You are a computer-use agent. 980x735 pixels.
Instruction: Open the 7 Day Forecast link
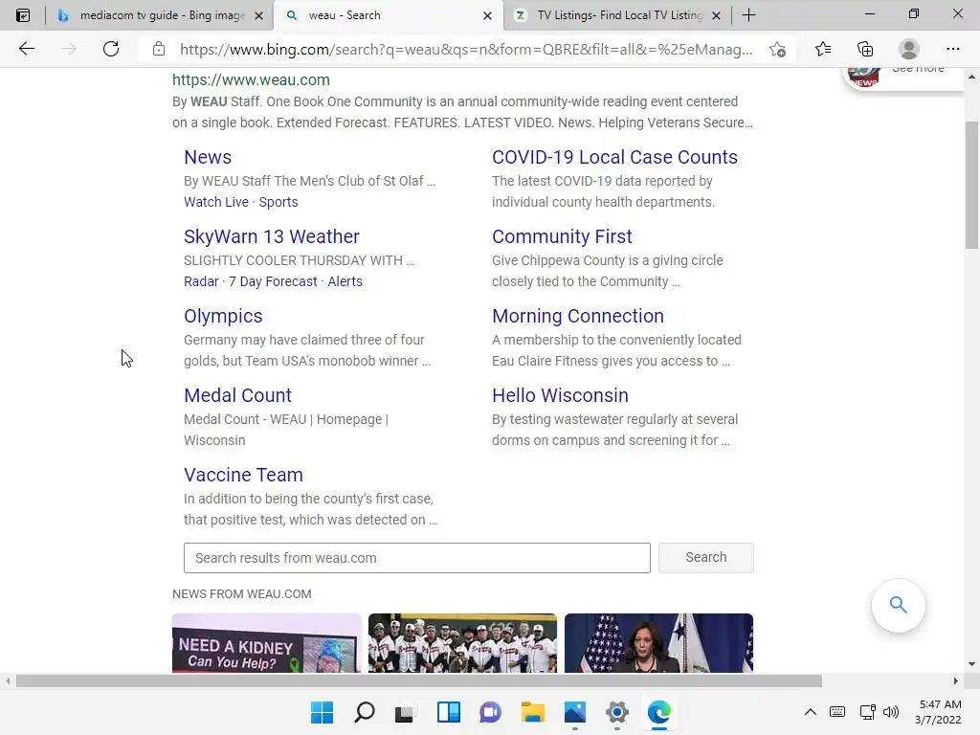click(273, 281)
